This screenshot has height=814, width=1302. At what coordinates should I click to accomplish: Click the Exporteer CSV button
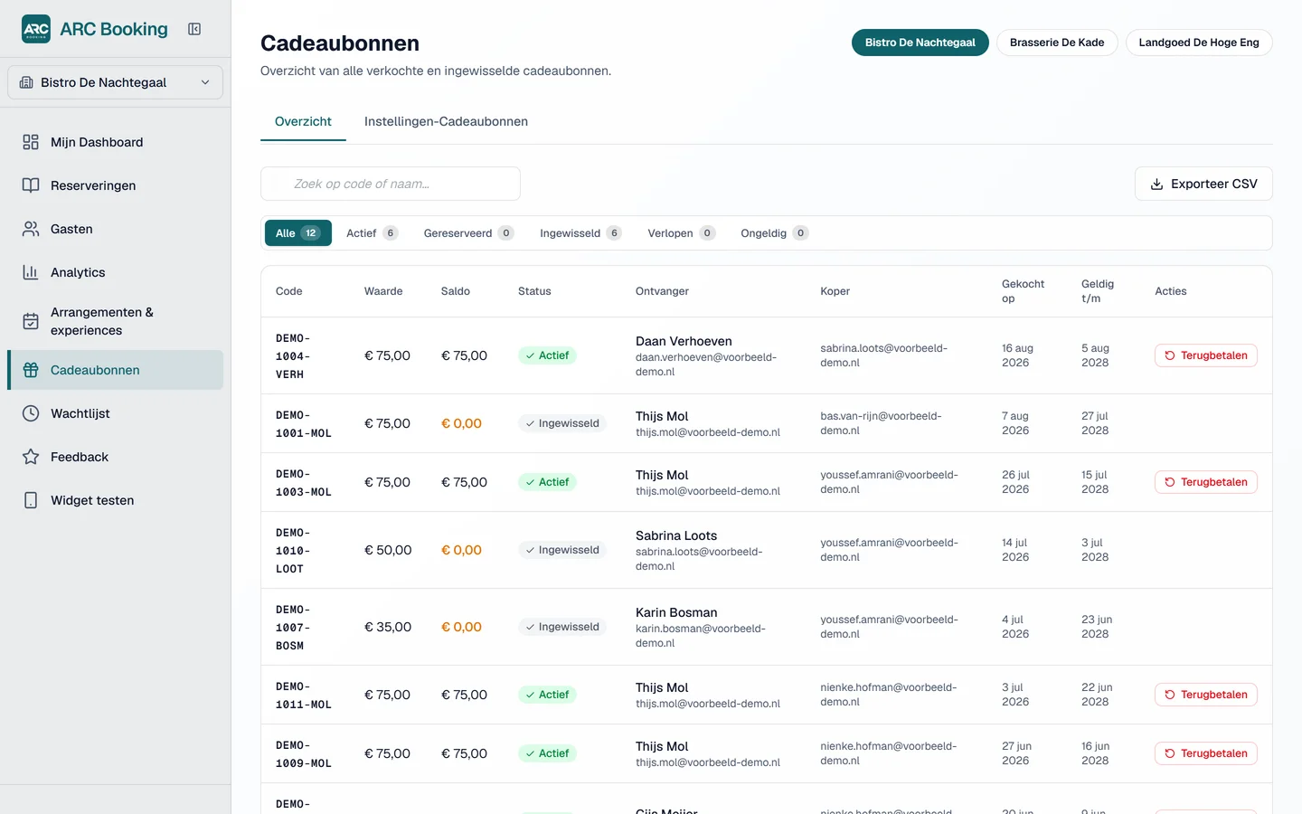[1203, 184]
